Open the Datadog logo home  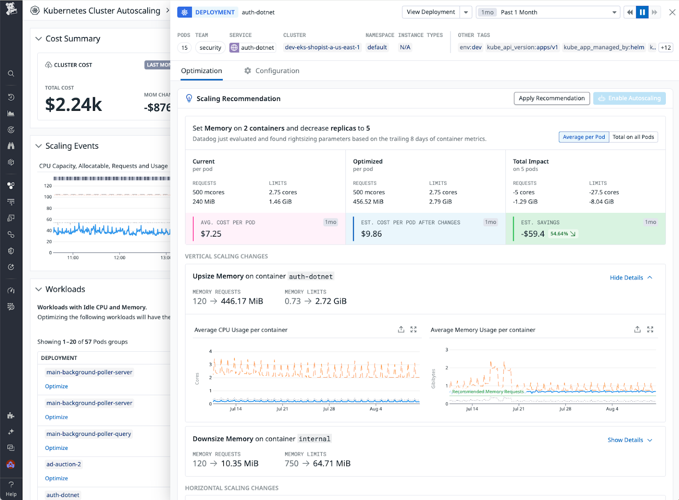(11, 8)
